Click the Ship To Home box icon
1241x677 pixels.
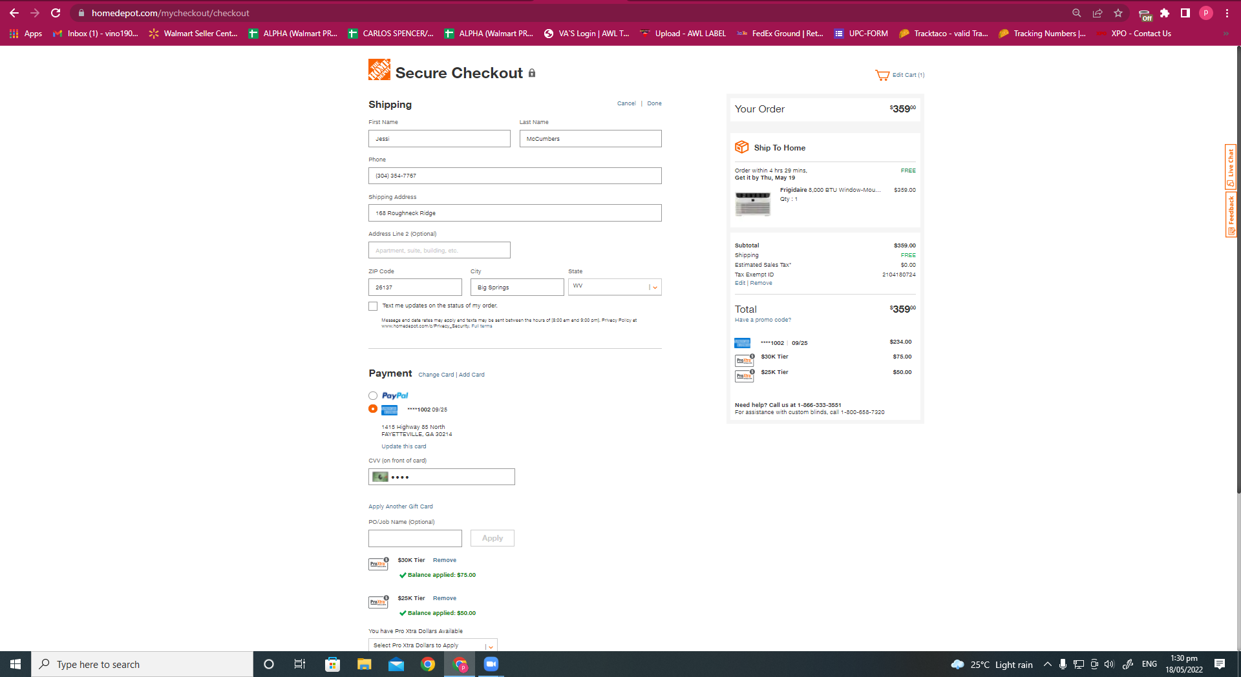[742, 147]
